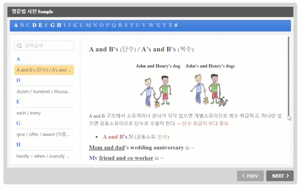
Task: Click the 'A and B's N (공동소유: 단수)' bullet
Action: click(136, 137)
